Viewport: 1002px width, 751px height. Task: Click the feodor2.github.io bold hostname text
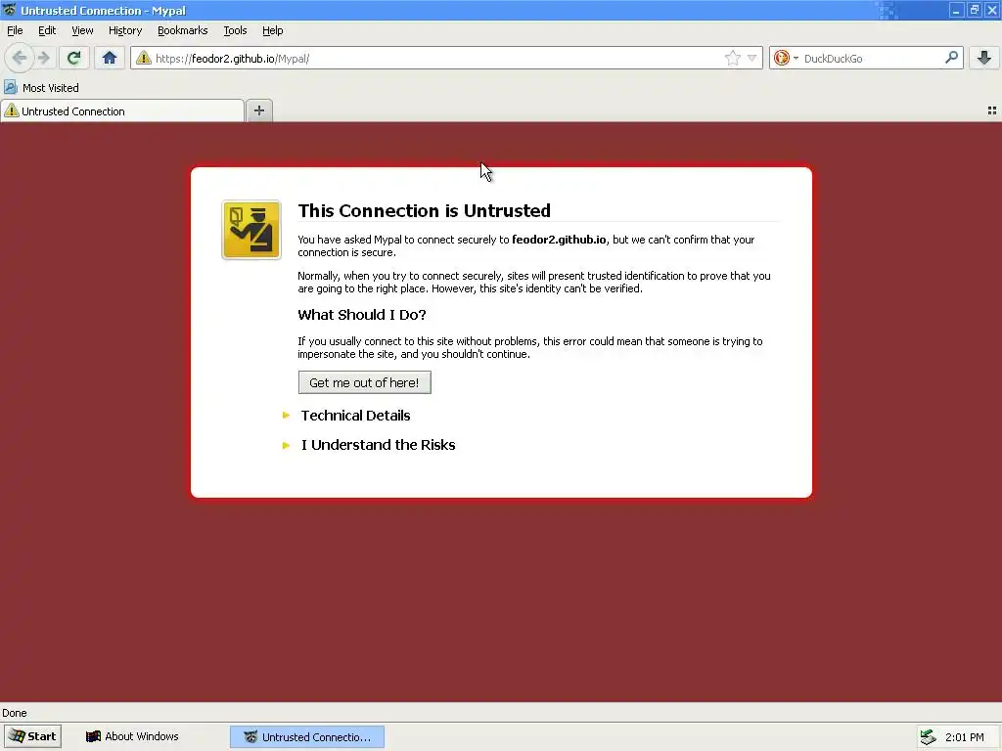click(559, 240)
